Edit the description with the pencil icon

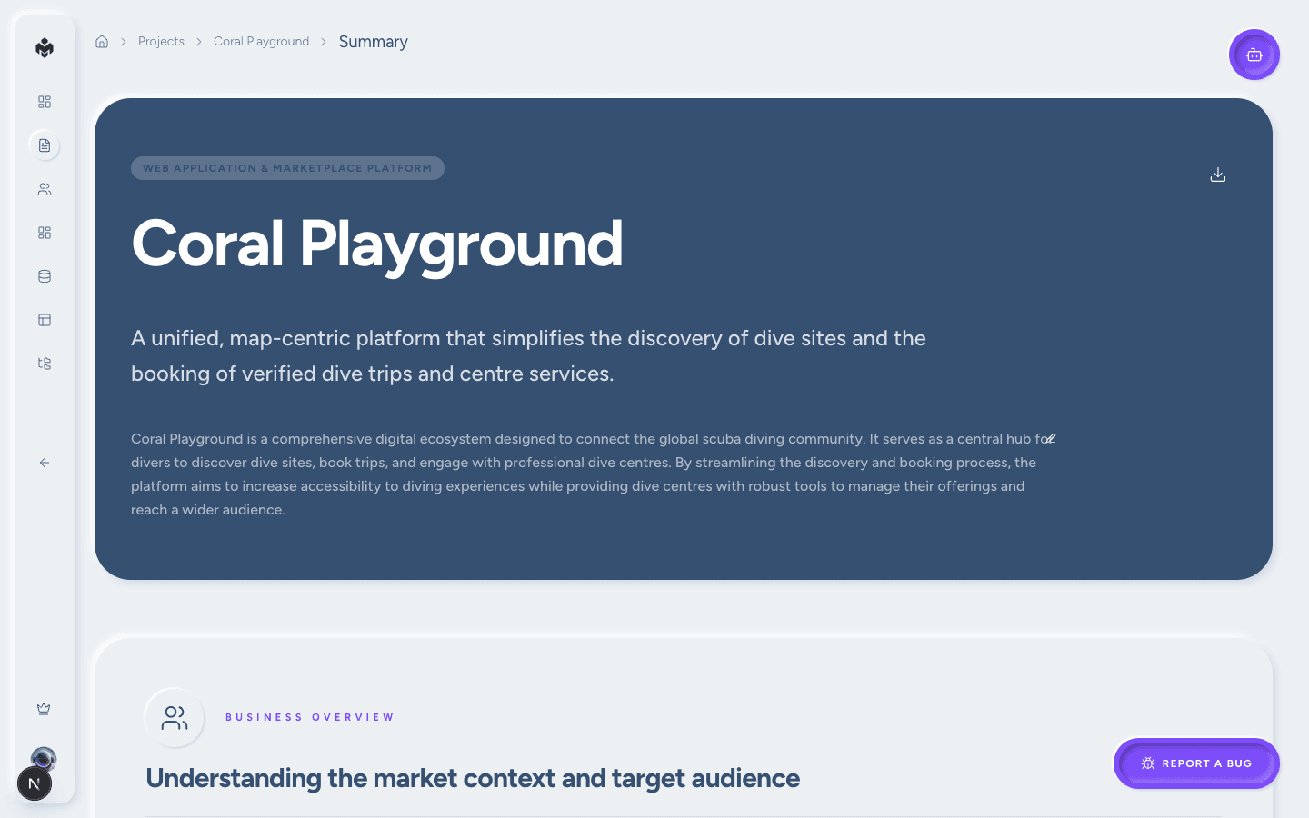click(1051, 438)
